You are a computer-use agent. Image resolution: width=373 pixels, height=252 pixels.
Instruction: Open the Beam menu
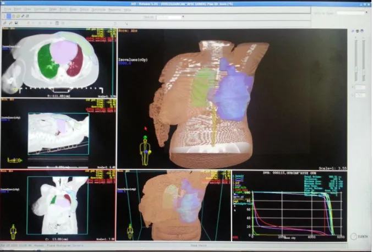point(53,9)
